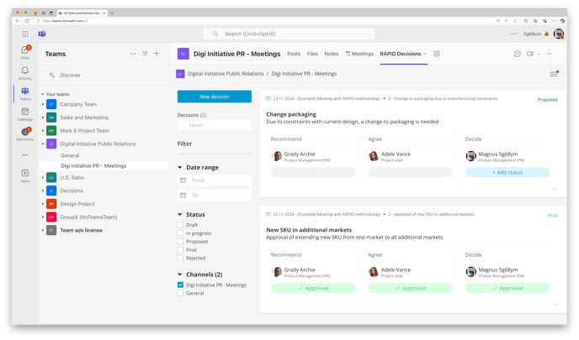Click the From date field
579x340 pixels.
tap(214, 180)
